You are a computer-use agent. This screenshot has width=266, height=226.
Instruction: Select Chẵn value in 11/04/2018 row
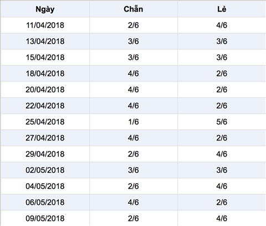pos(134,25)
